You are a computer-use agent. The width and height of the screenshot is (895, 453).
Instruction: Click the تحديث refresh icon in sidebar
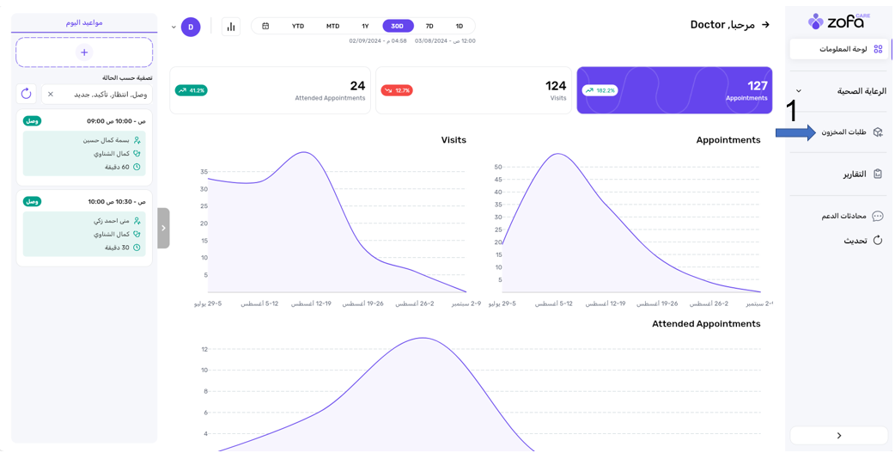click(877, 241)
